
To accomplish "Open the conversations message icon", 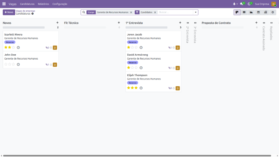I will click(242, 4).
